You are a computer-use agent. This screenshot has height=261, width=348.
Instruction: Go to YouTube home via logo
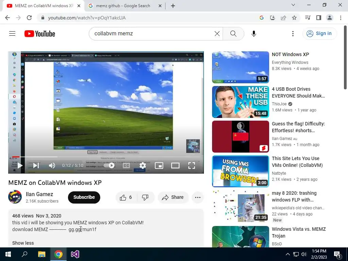[x=40, y=34]
